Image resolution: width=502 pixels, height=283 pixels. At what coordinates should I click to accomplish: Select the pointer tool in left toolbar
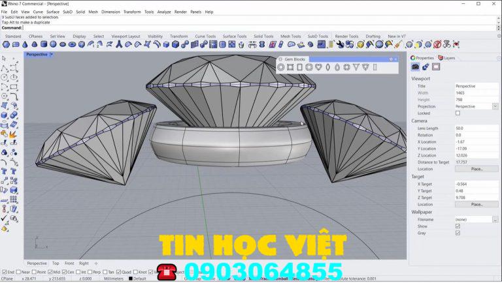point(5,58)
